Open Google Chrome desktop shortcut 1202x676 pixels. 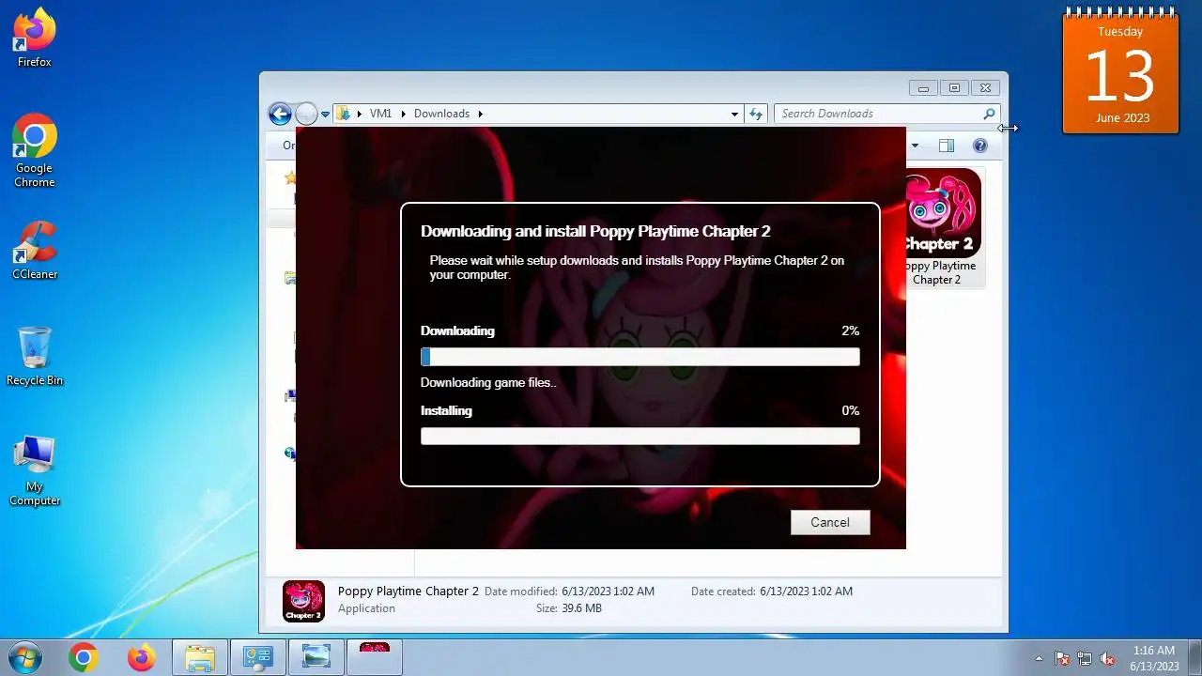coord(35,151)
